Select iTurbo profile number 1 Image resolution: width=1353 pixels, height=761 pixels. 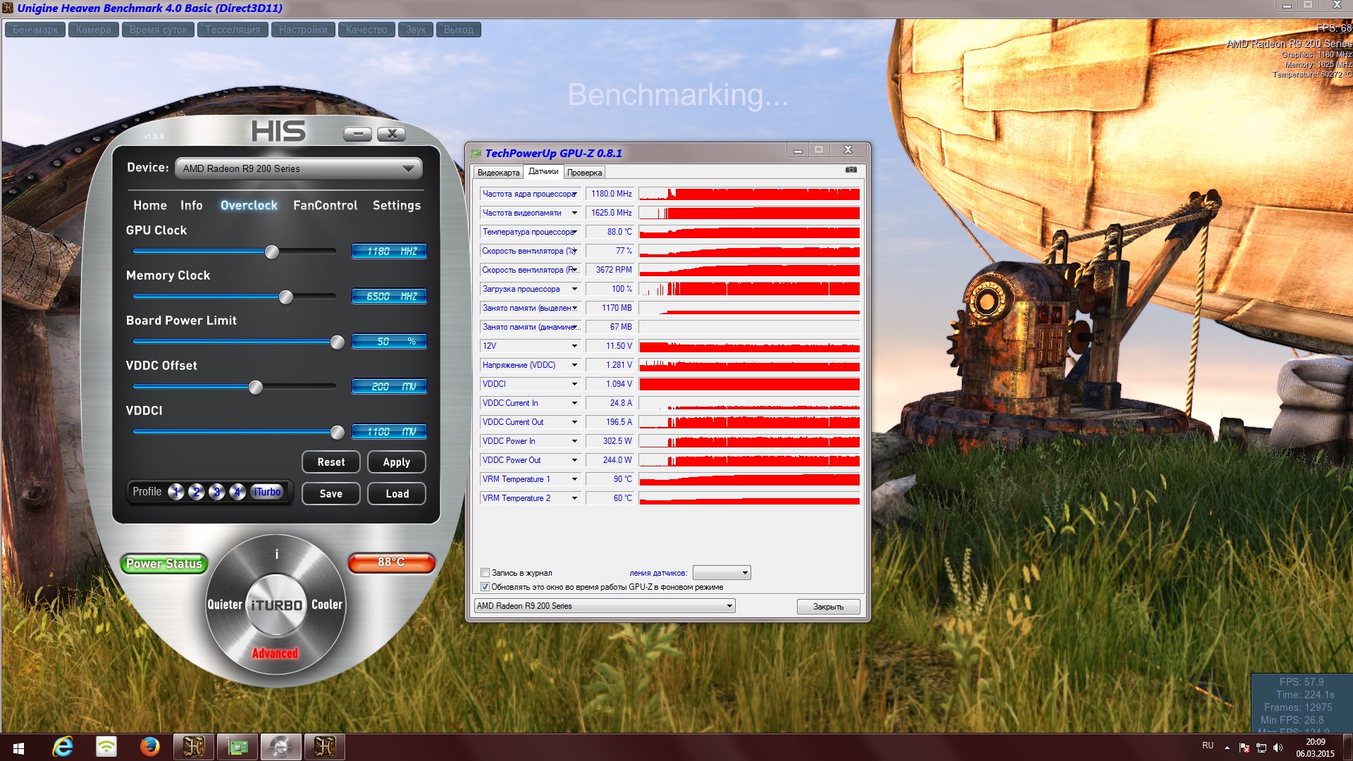tap(176, 492)
